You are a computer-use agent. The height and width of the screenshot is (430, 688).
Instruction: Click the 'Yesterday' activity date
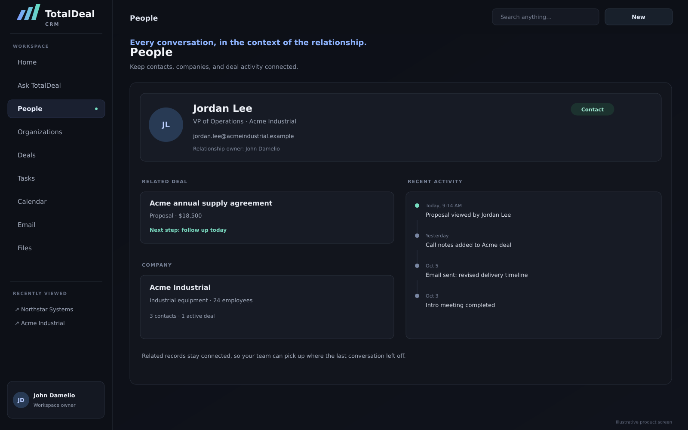pyautogui.click(x=437, y=236)
